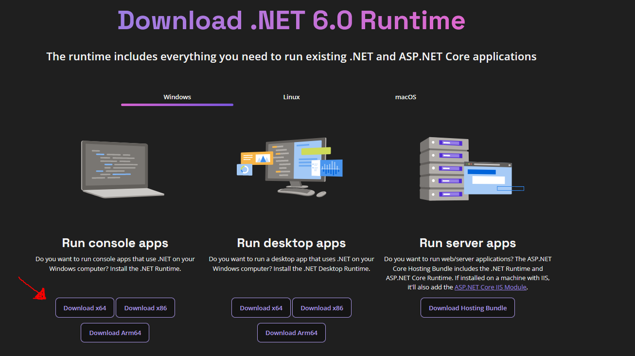This screenshot has height=356, width=635.
Task: Click the Download .NET 6.0 Runtime title
Action: pos(291,20)
